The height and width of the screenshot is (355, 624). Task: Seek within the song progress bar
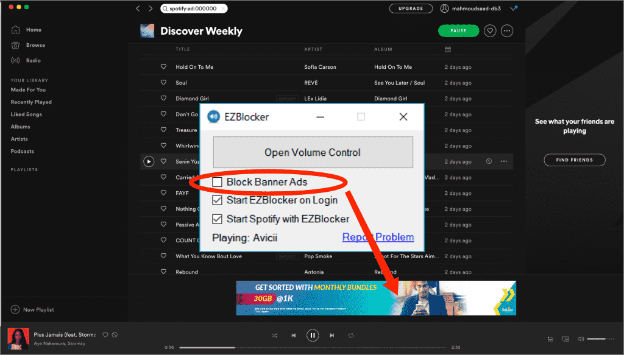[x=313, y=348]
